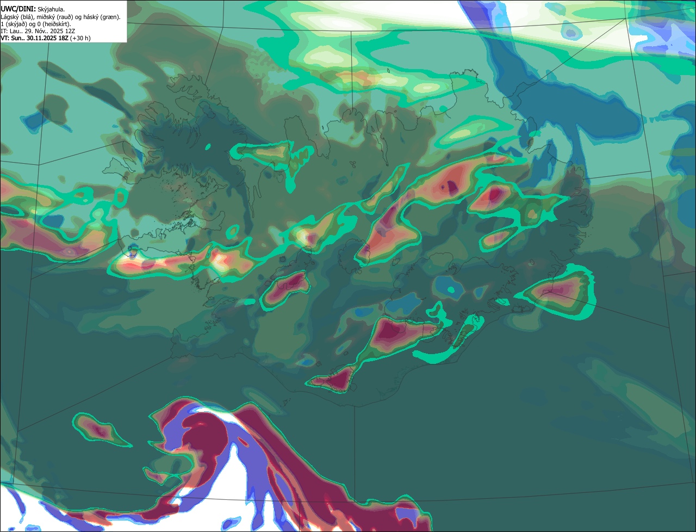Click the "VT: Sun.. 30.11.2025 18Z (+30 h)" line
The width and height of the screenshot is (696, 532).
pyautogui.click(x=46, y=38)
